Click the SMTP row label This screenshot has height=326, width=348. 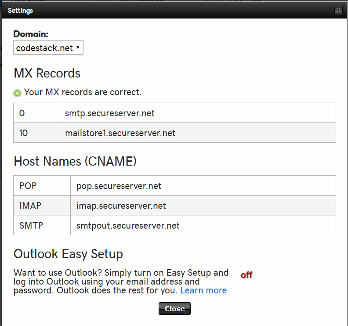click(x=31, y=226)
